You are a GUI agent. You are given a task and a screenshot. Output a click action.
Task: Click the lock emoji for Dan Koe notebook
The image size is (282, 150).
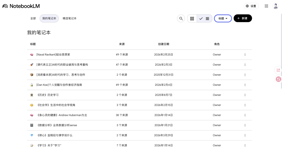pyautogui.click(x=32, y=85)
